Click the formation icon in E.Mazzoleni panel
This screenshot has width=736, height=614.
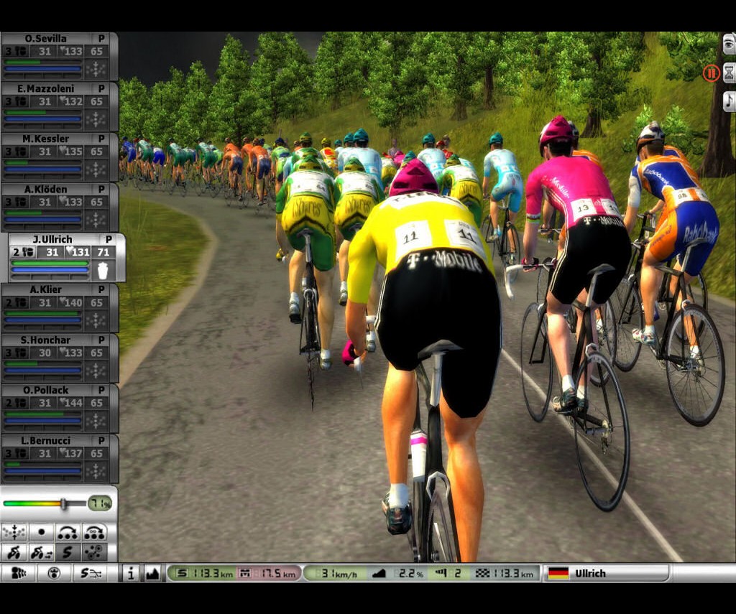[x=96, y=119]
